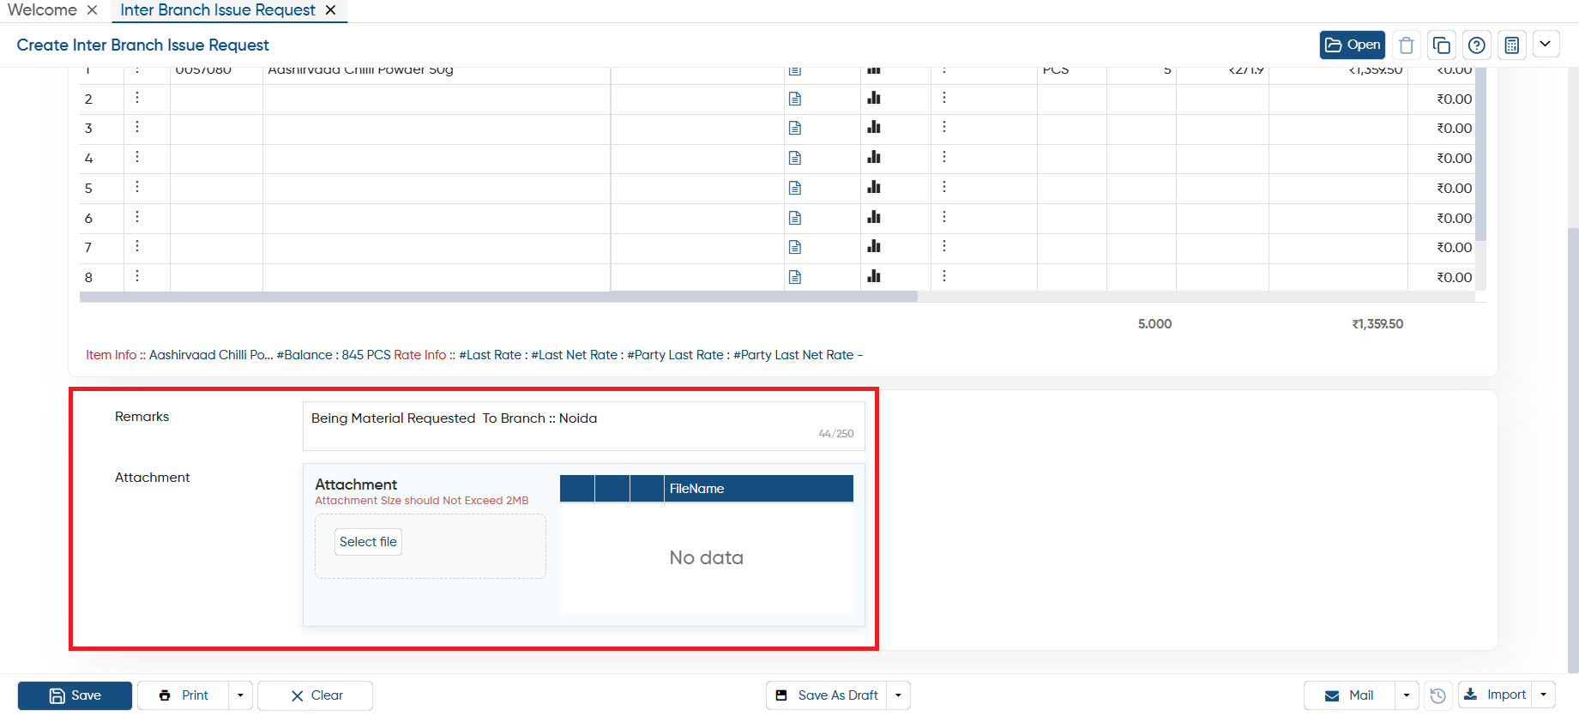Switch to the Welcome tab
Viewport: 1579px width, 716px height.
click(42, 10)
